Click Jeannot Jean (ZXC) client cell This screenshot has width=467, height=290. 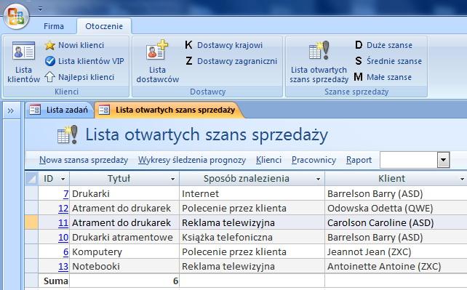396,252
